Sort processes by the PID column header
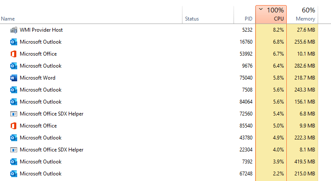Viewport: 331px width, 181px height. 248,19
